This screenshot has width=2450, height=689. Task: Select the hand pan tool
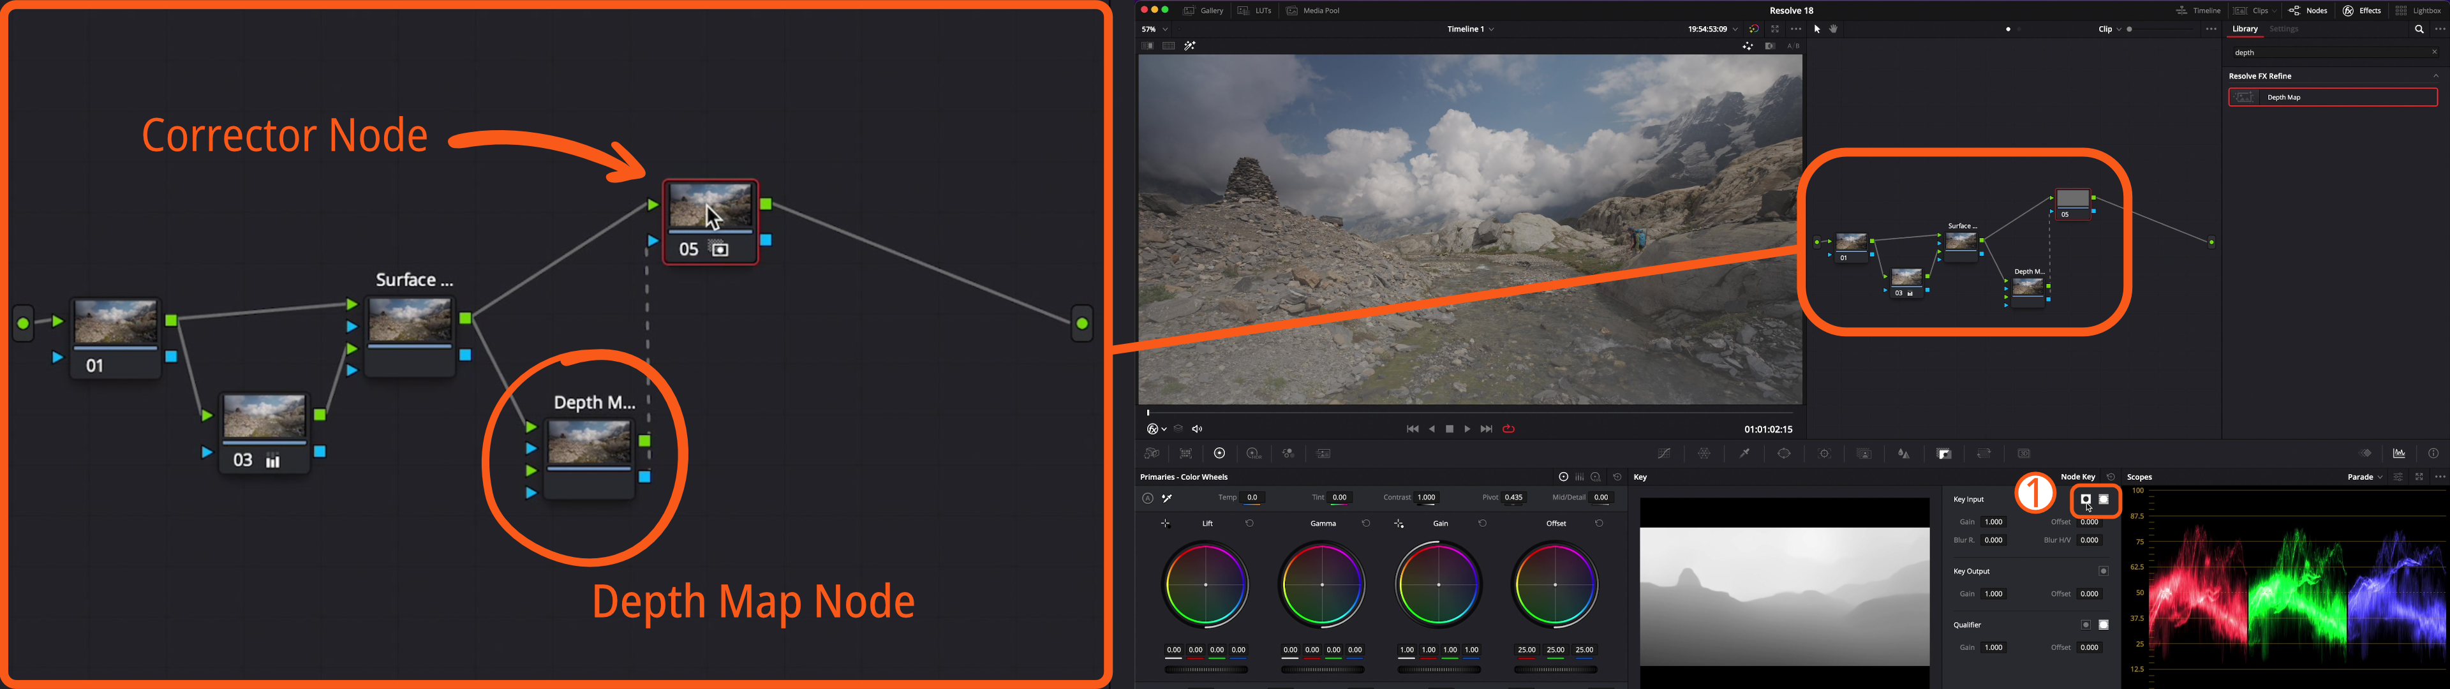pos(1834,29)
